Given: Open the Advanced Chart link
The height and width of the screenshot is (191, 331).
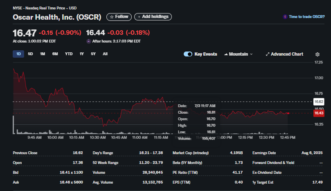Looking at the screenshot, I should 284,54.
